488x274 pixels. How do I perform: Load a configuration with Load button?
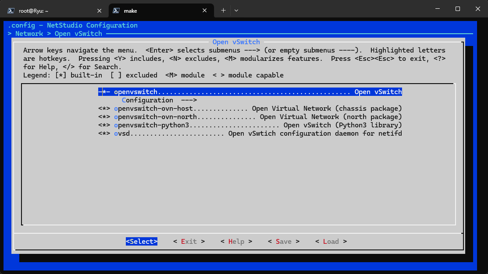tap(331, 241)
